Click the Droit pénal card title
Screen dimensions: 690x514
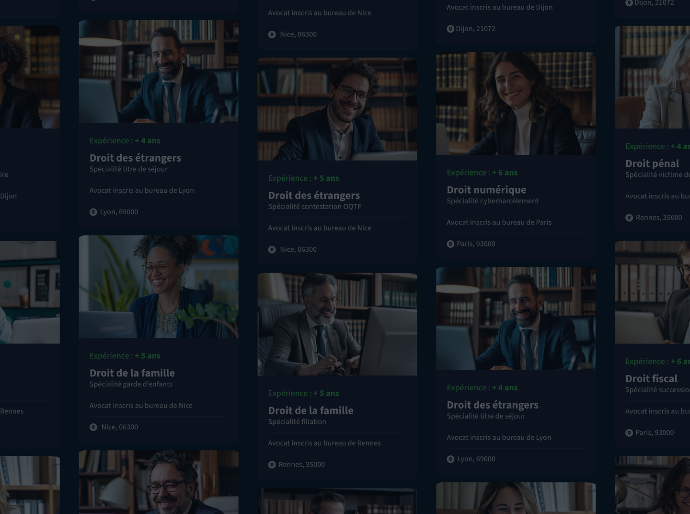pyautogui.click(x=652, y=164)
